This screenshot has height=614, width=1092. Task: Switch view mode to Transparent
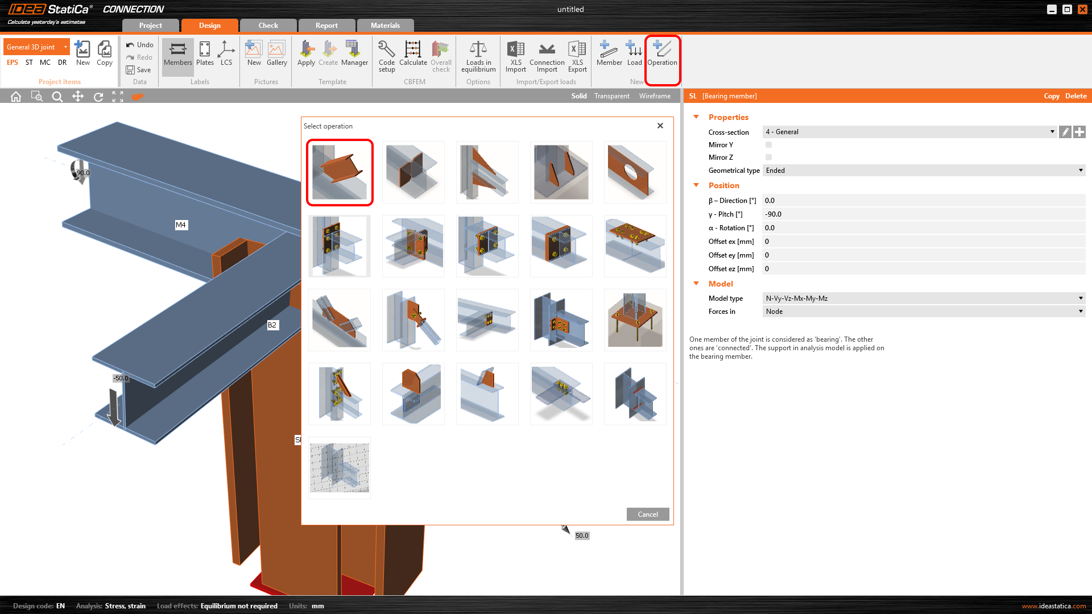coord(611,96)
